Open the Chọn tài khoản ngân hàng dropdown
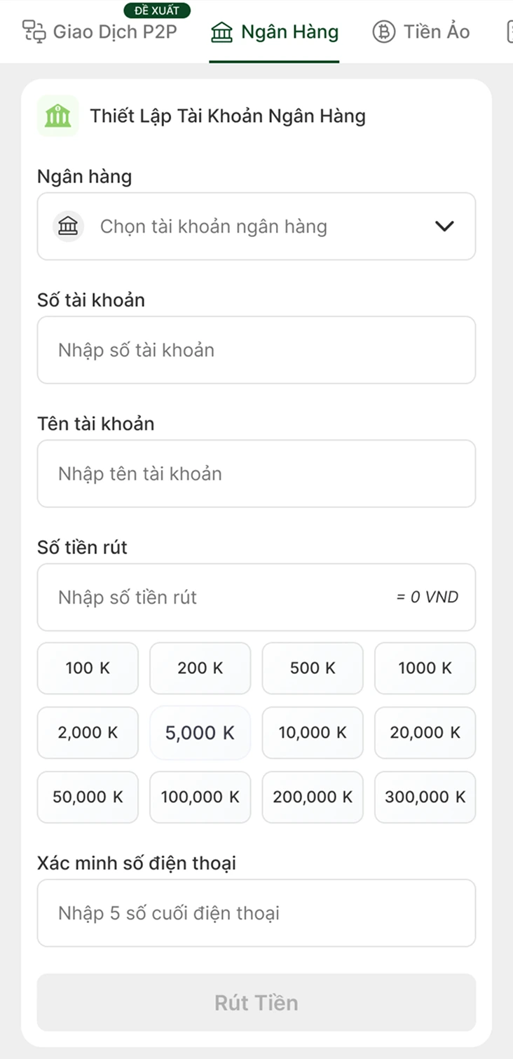This screenshot has width=513, height=1059. tap(256, 227)
